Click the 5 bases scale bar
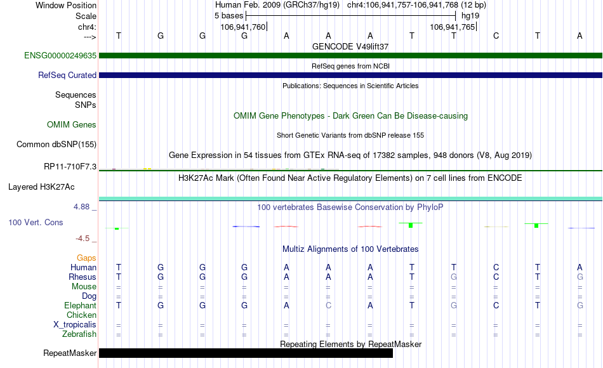Image resolution: width=603 pixels, height=368 pixels. point(351,16)
